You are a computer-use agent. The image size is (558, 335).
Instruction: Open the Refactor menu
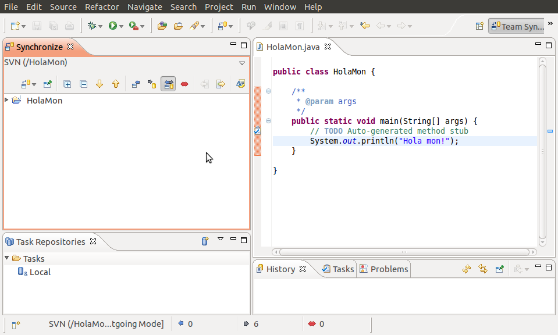[x=102, y=7]
